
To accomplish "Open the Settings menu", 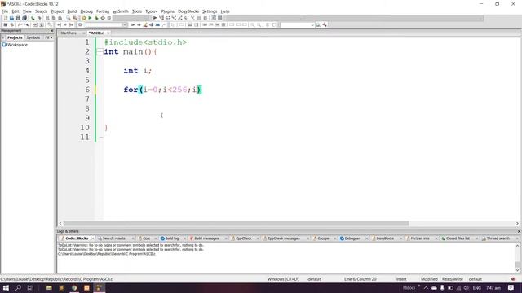I will click(x=210, y=11).
